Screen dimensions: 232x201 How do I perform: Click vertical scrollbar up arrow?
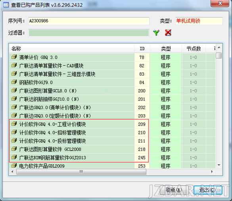tap(219, 48)
